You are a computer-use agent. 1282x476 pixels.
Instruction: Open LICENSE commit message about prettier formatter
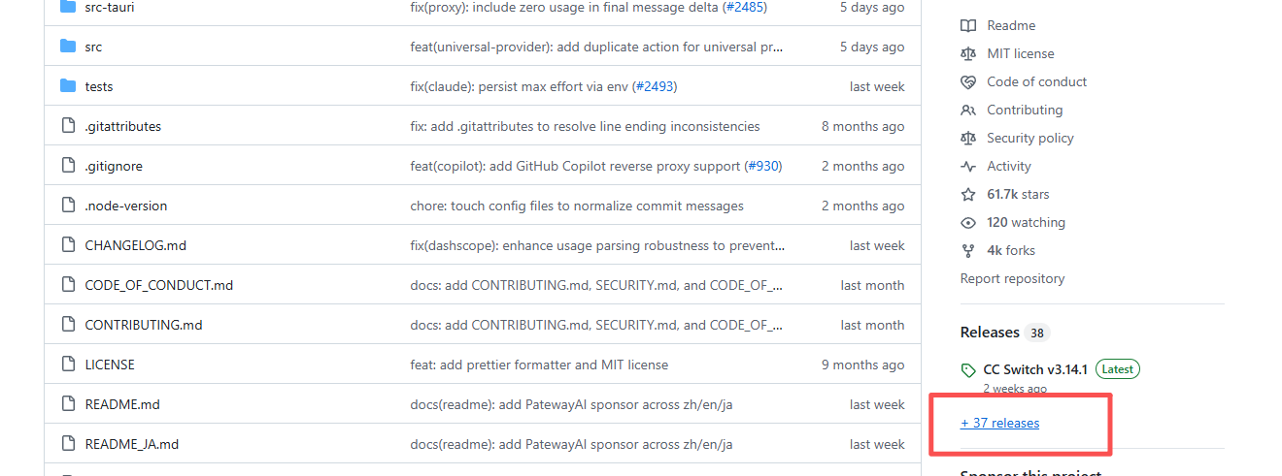point(539,365)
